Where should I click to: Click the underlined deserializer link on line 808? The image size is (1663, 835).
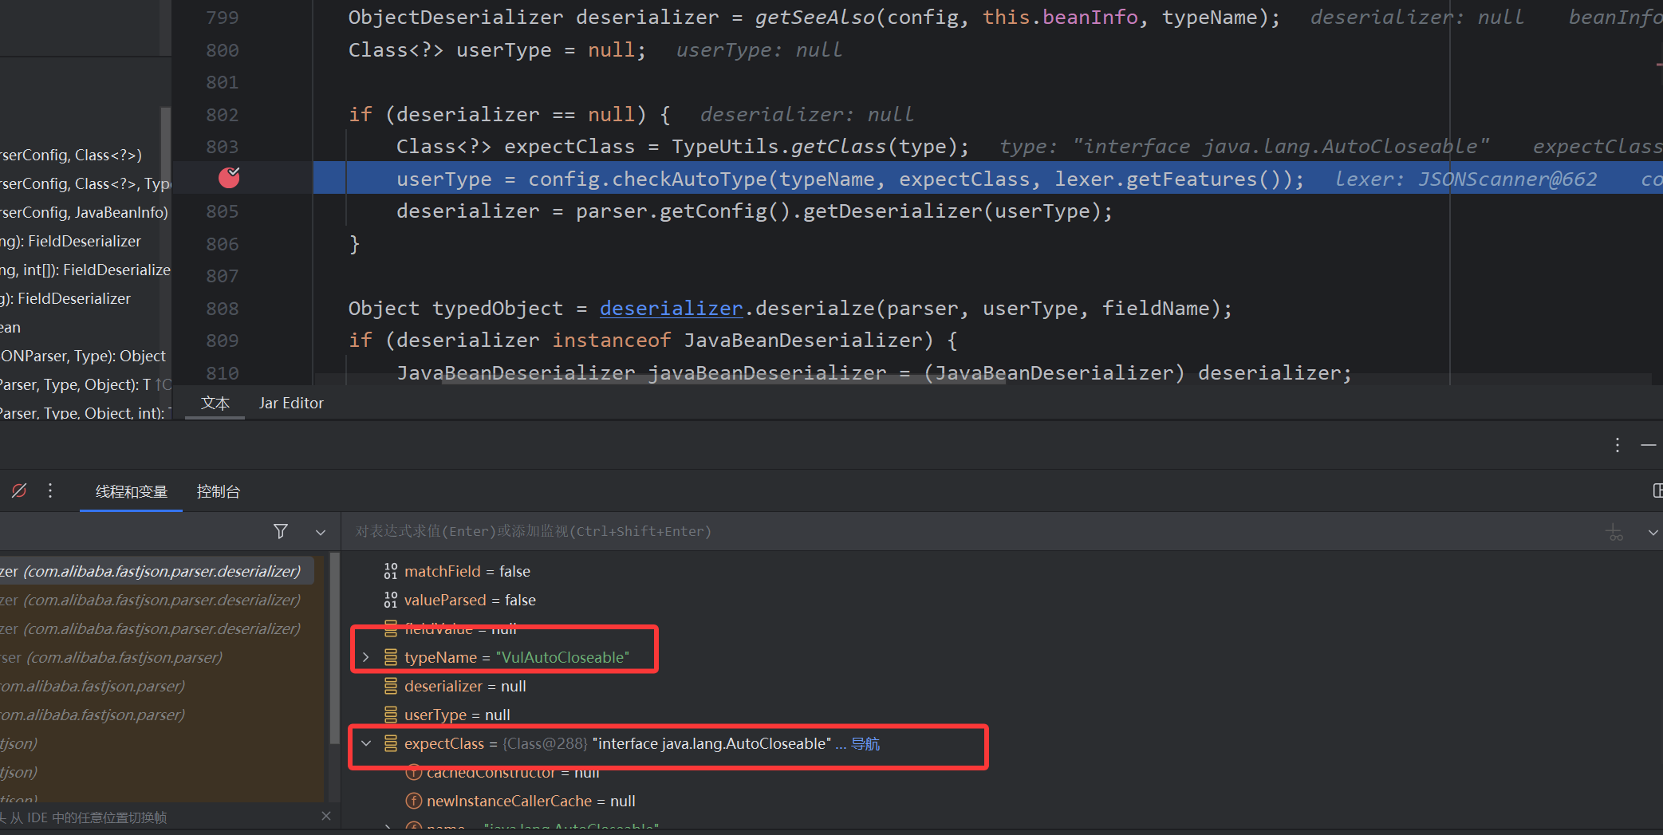point(671,309)
